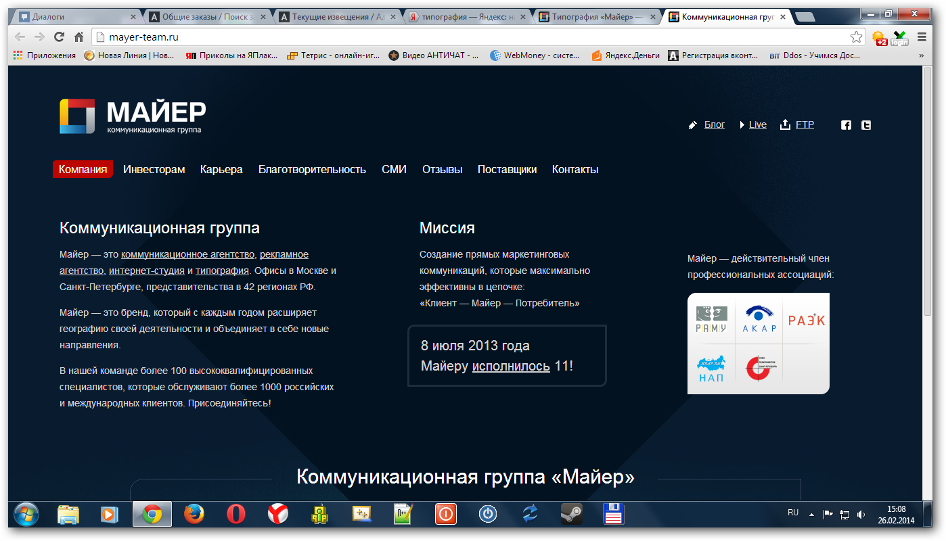The height and width of the screenshot is (541, 946).
Task: Click the РАМУ association logo
Action: 711,319
